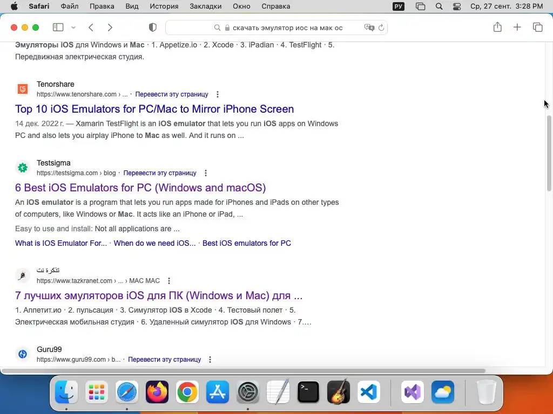The width and height of the screenshot is (553, 414).
Task: Go back to the previous page
Action: [x=91, y=27]
